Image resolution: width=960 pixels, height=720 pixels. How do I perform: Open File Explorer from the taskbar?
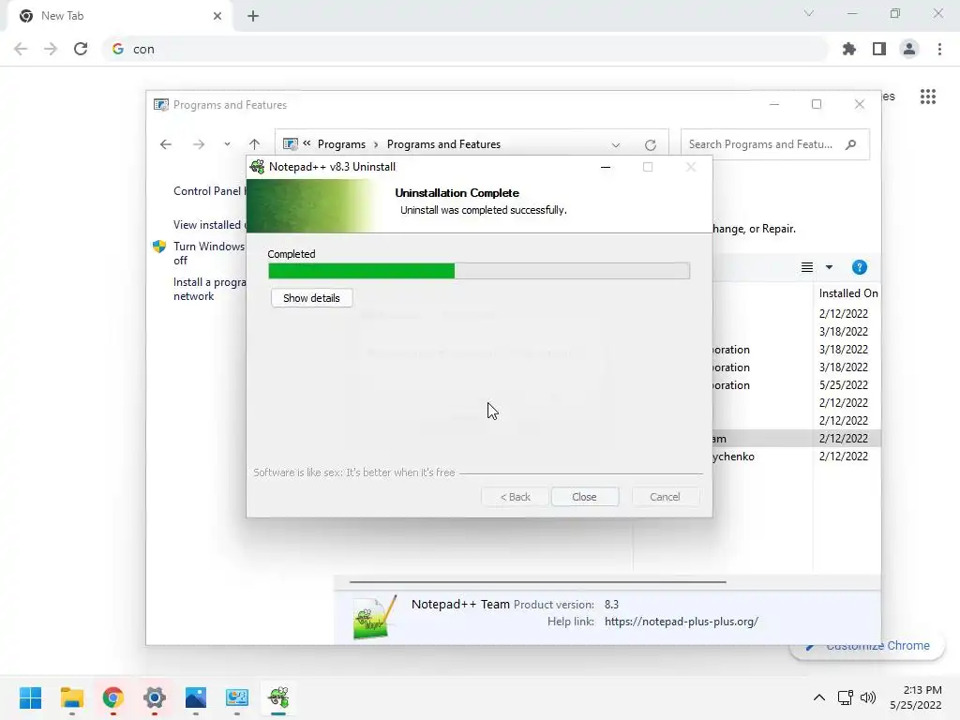coord(71,697)
